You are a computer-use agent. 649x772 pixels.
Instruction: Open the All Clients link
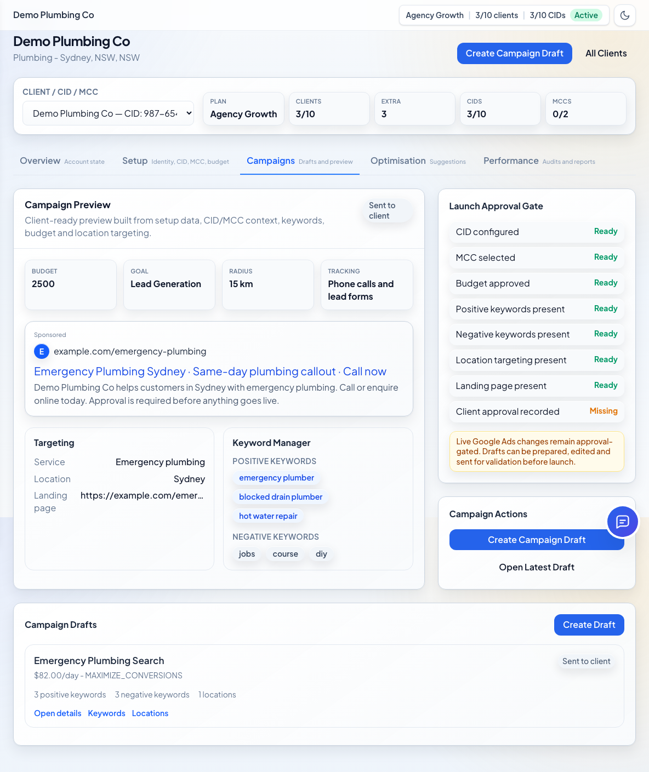point(606,53)
